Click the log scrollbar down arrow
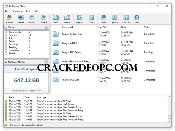Image resolution: width=175 pixels, height=131 pixels. 169,121
